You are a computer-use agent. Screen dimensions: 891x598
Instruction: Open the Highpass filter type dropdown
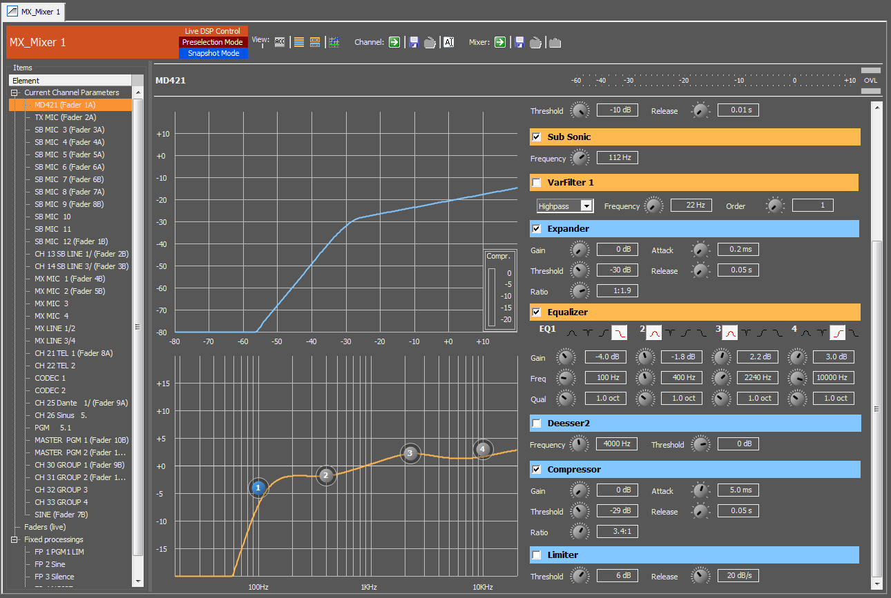(x=586, y=206)
